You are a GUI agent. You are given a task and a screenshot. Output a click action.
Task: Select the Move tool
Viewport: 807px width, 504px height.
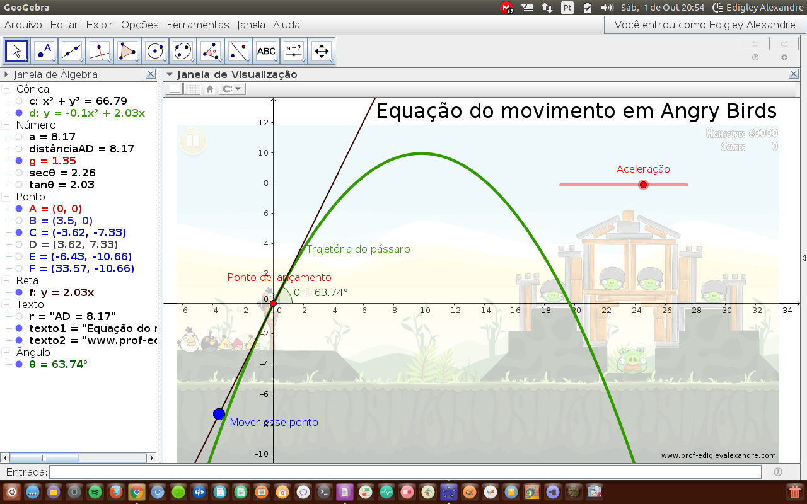pos(16,51)
